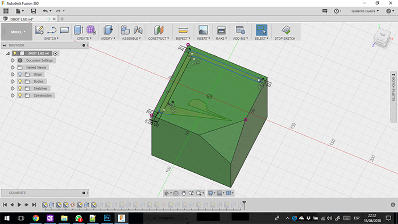Expand the Comments panel circle button

pyautogui.click(x=84, y=193)
